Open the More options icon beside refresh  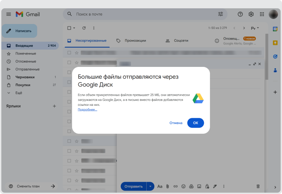pyautogui.click(x=94, y=28)
